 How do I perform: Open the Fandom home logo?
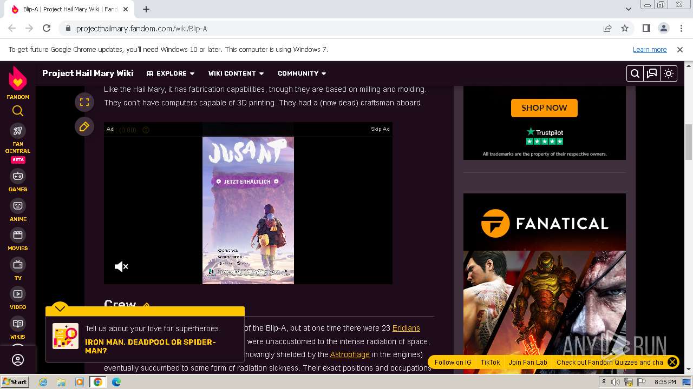pyautogui.click(x=18, y=83)
